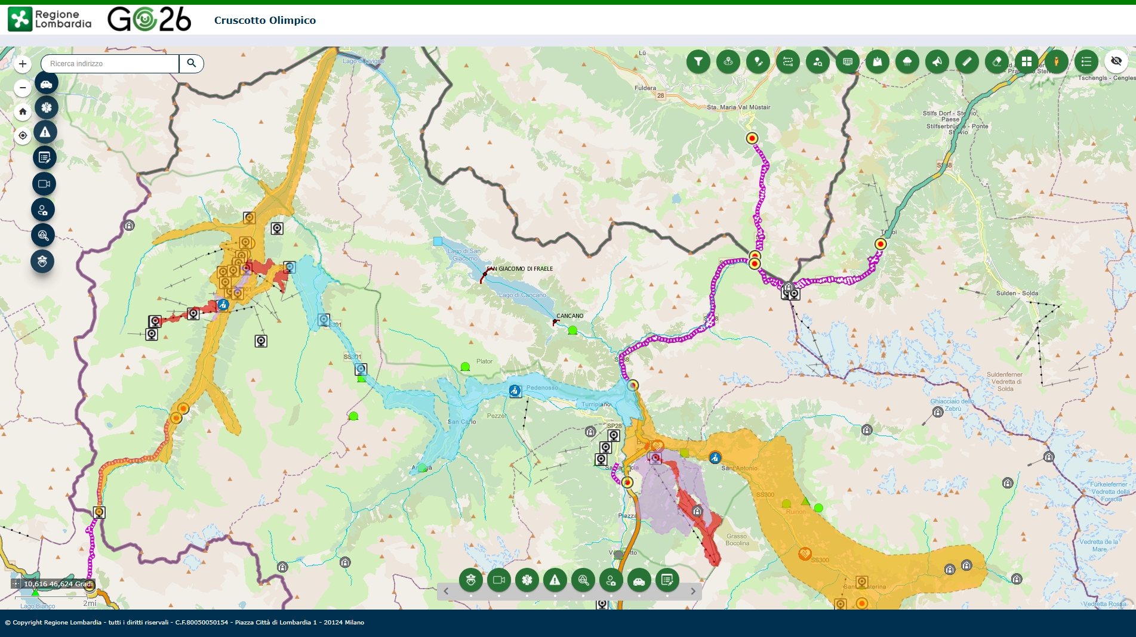The height and width of the screenshot is (637, 1136).
Task: Toggle the warning triangle layer in bottom bar
Action: coord(555,580)
